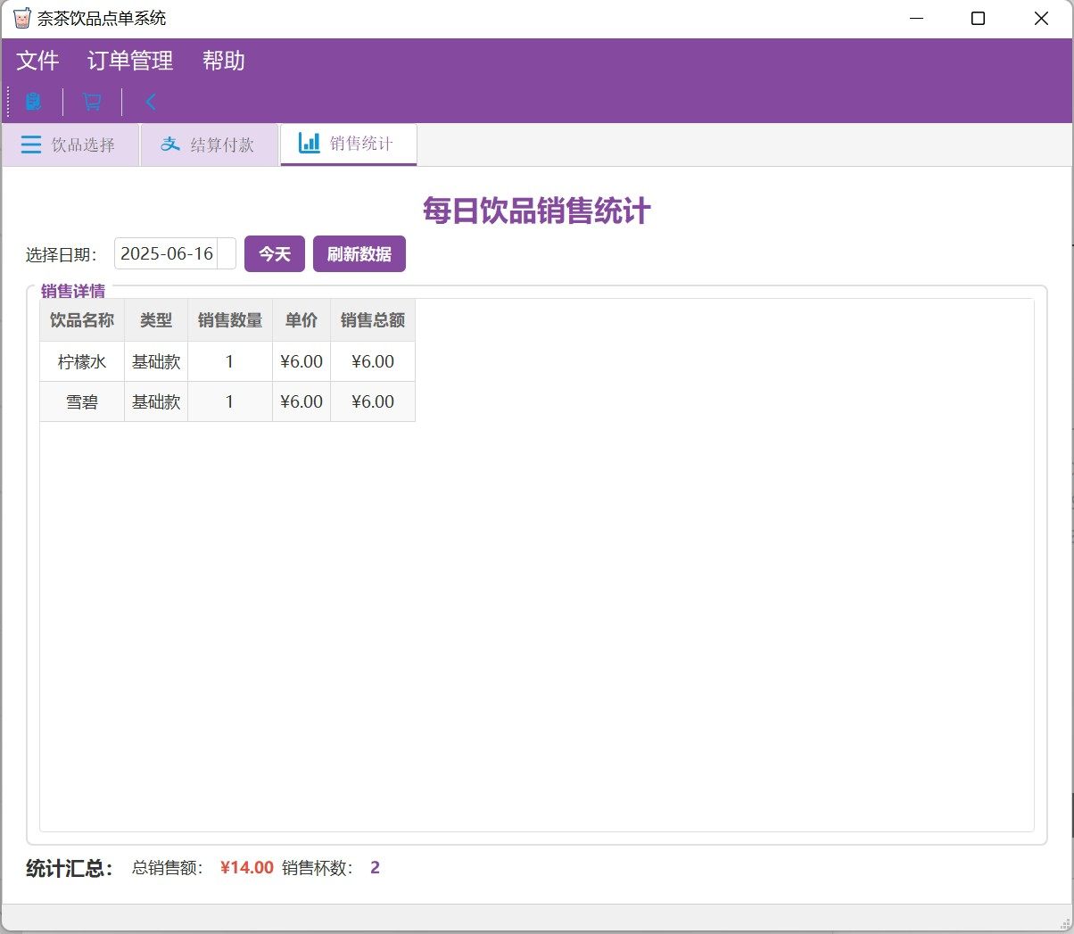This screenshot has width=1074, height=934.
Task: Sort by the 销售数量 column header
Action: [229, 320]
